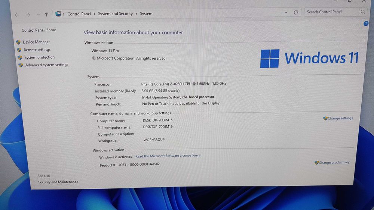Select System breadcrumb item

(x=146, y=13)
